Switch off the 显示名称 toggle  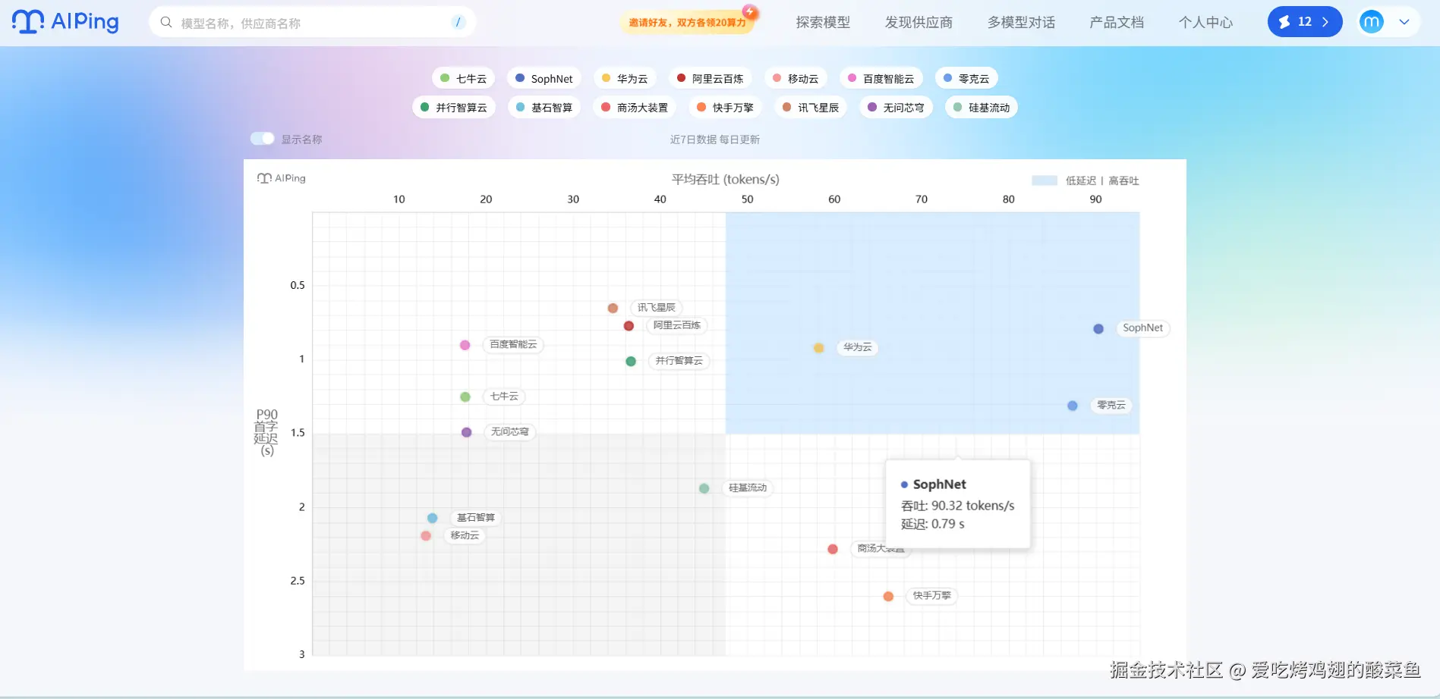point(263,139)
